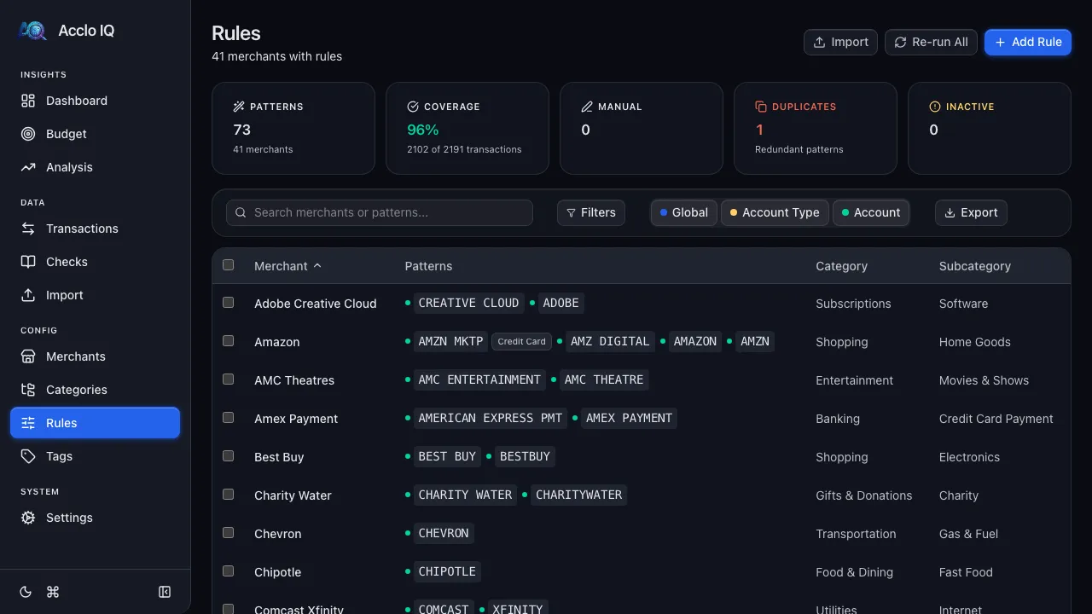1092x614 pixels.
Task: Click the Duplicates copy icon
Action: pyautogui.click(x=761, y=107)
